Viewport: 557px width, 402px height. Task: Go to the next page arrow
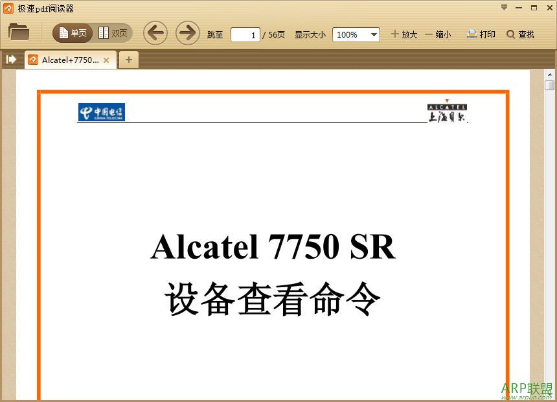[187, 33]
